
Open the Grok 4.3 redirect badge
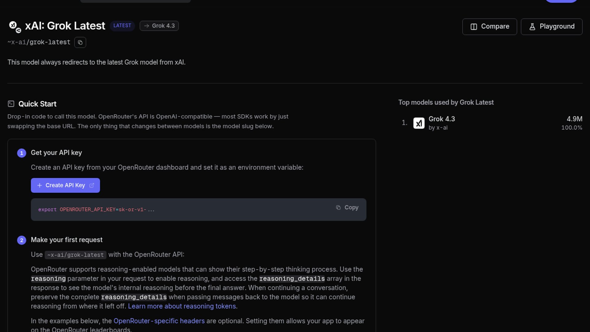point(159,26)
